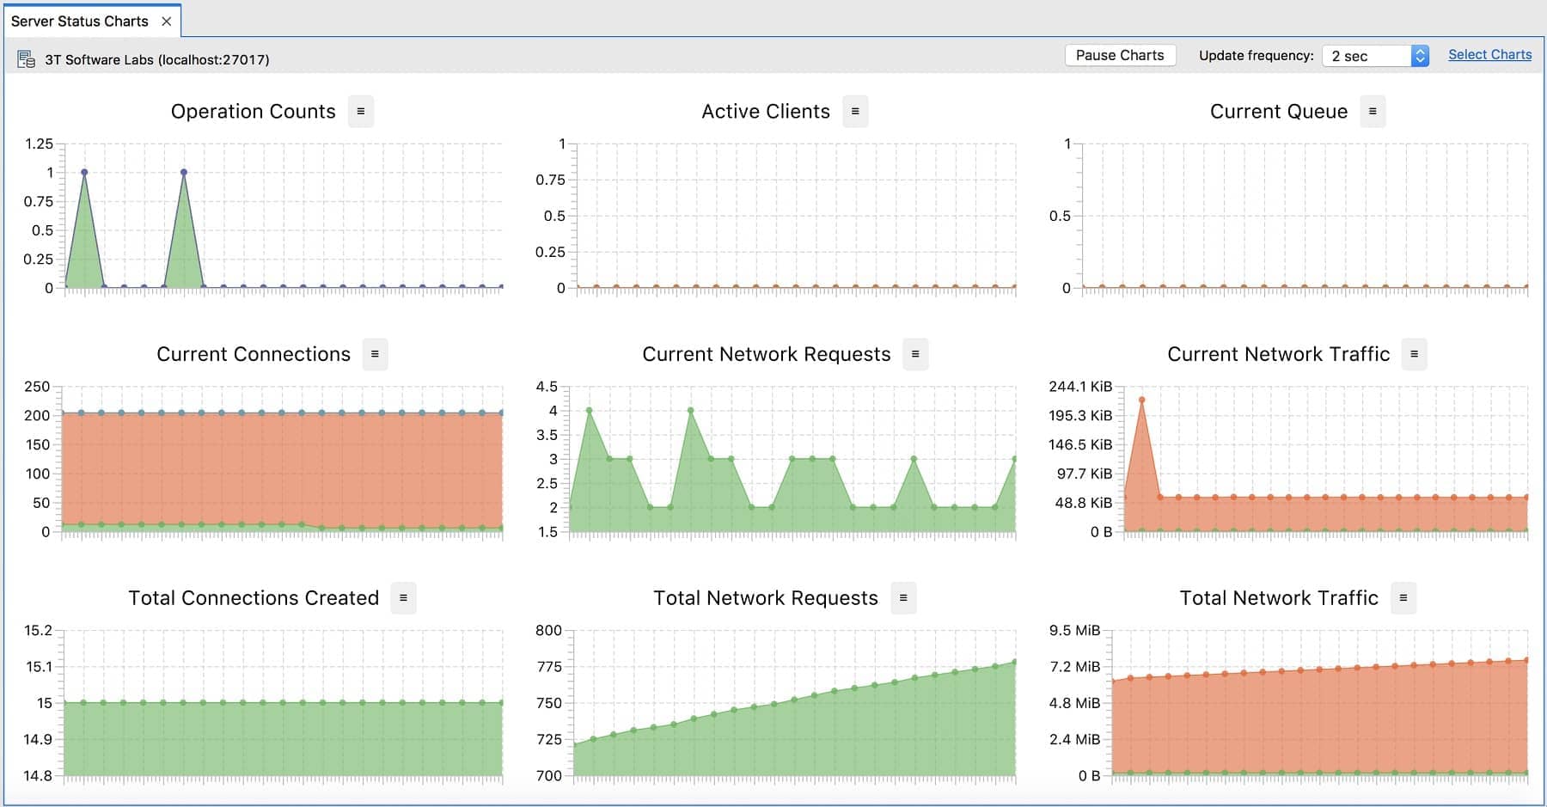The height and width of the screenshot is (807, 1547).
Task: Open the Current Connections chart menu
Action: [375, 354]
